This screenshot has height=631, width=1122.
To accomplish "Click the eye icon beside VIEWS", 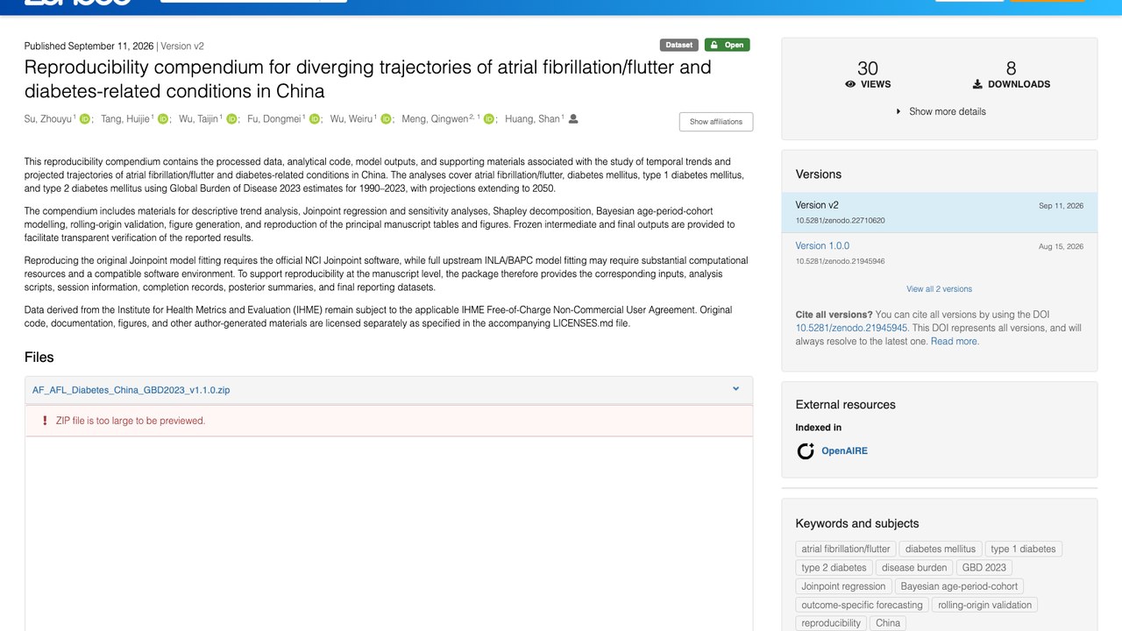I will (x=850, y=84).
